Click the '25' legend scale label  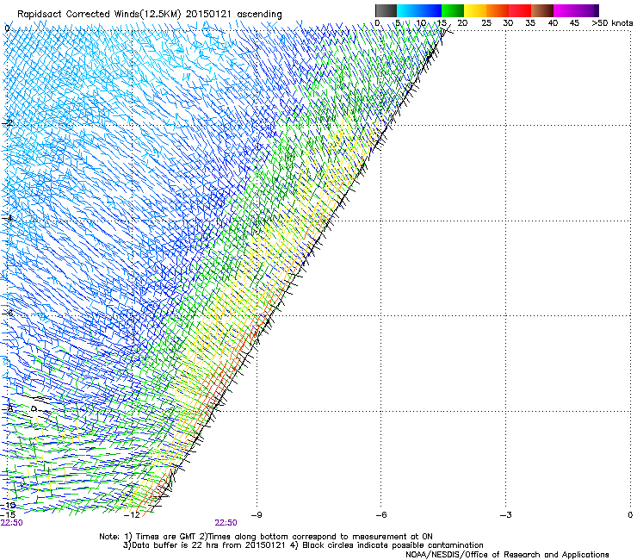click(x=486, y=23)
